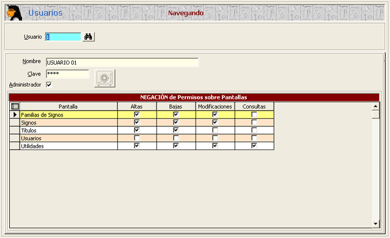
Task: Select the Signos cell in Pantalla column
Action: pyautogui.click(x=68, y=123)
